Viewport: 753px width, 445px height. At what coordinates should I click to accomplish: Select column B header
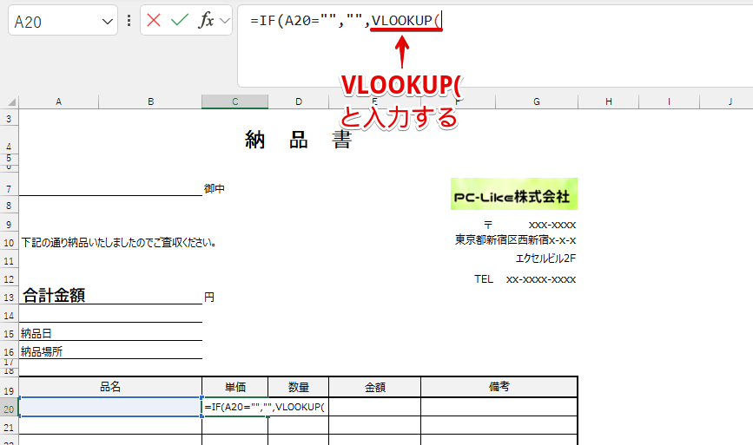(x=150, y=101)
